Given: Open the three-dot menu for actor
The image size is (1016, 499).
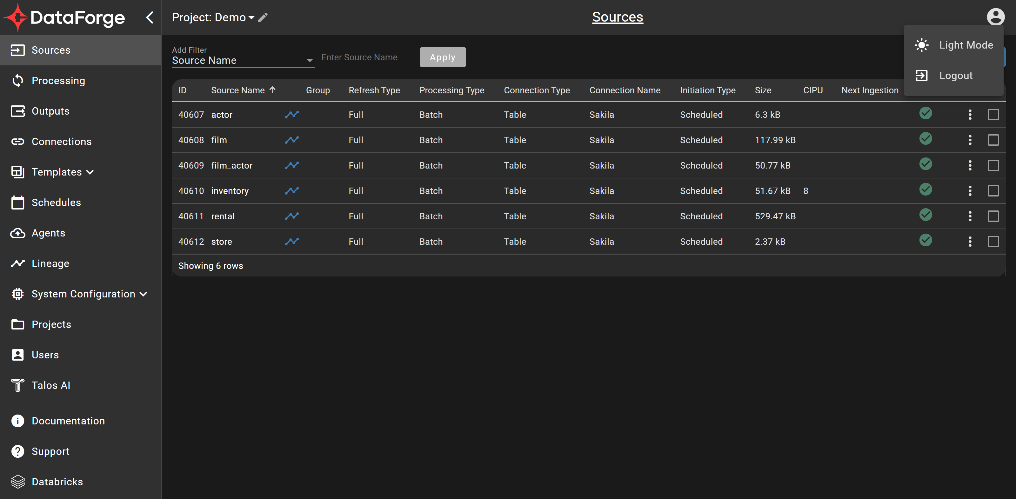Looking at the screenshot, I should [x=970, y=114].
